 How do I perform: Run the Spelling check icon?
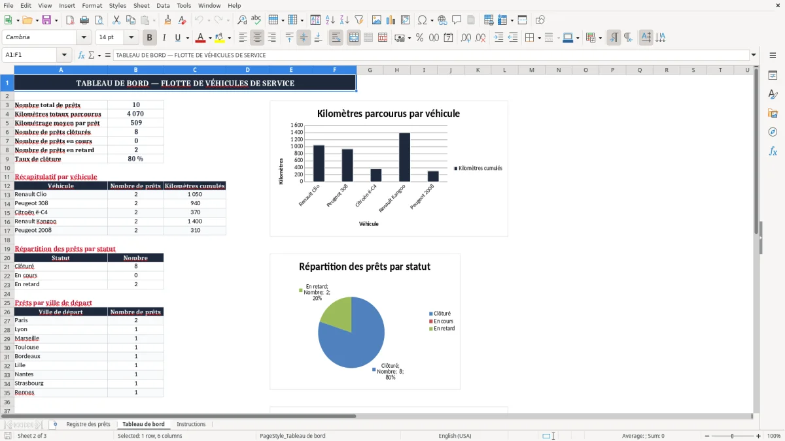tap(256, 20)
